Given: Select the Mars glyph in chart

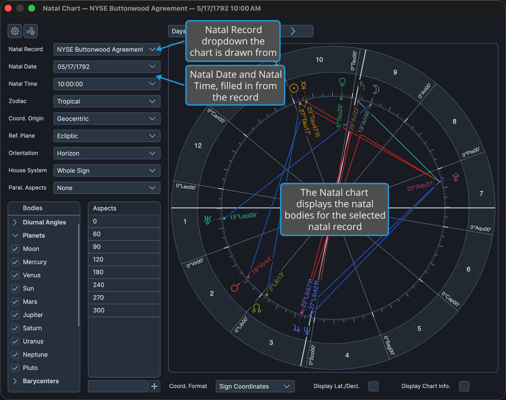Looking at the screenshot, I should 235,288.
